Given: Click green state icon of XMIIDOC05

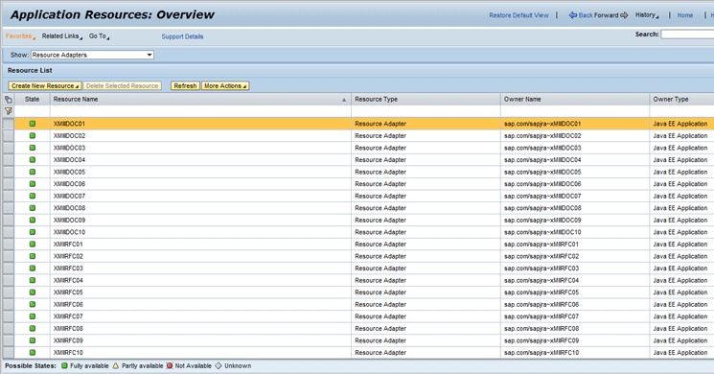Looking at the screenshot, I should click(x=33, y=172).
